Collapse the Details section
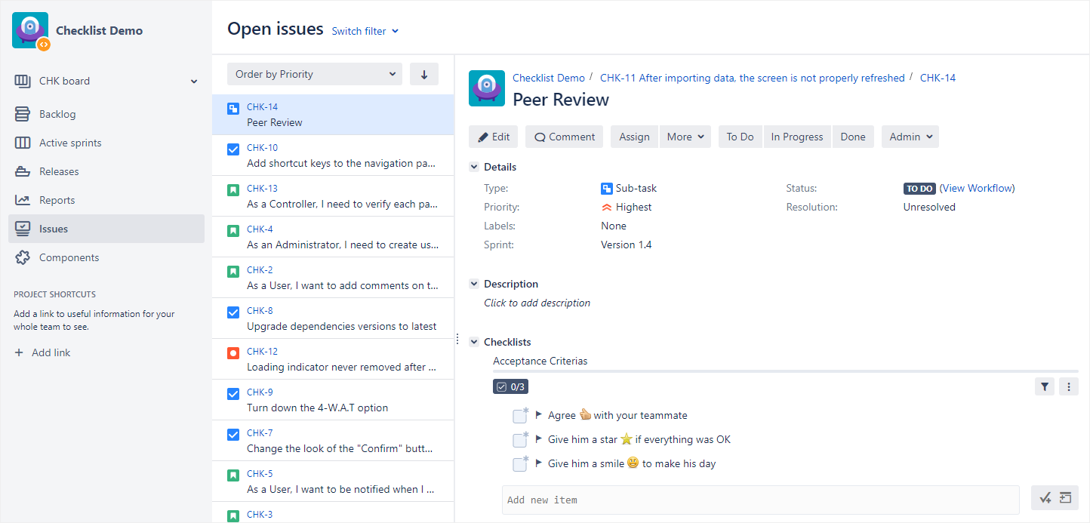The width and height of the screenshot is (1090, 523). click(x=474, y=166)
